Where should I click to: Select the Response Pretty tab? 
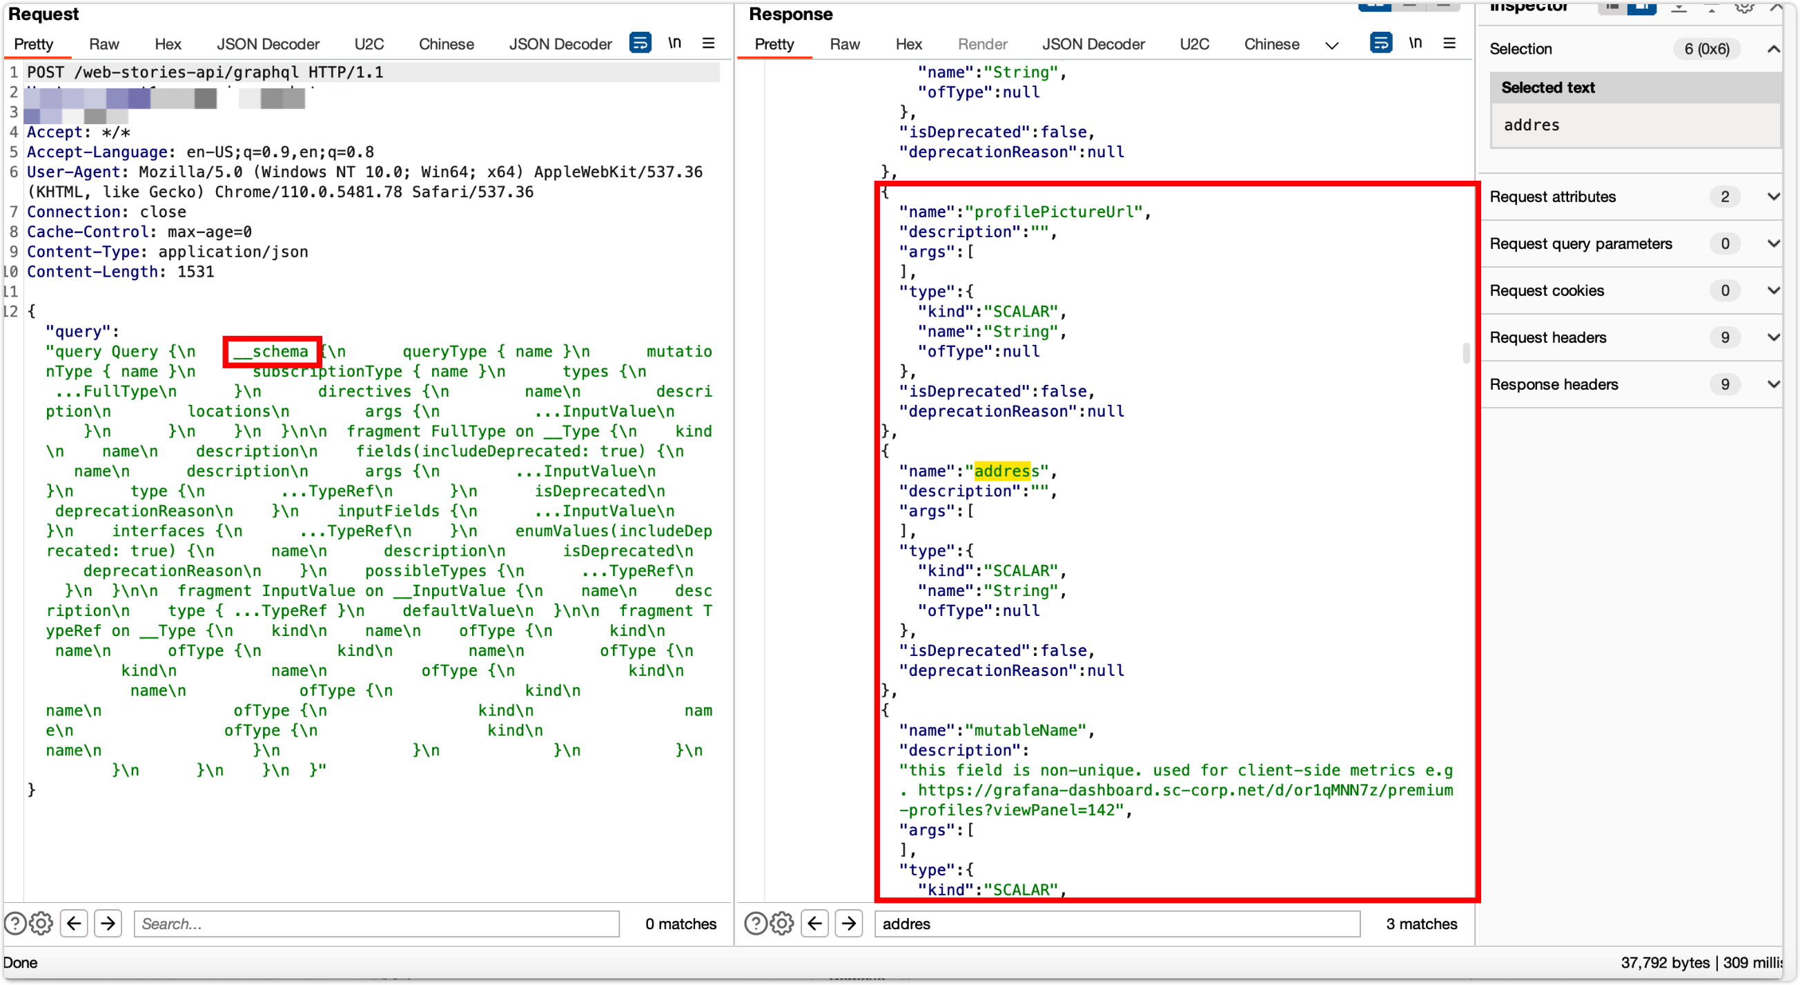(x=774, y=44)
